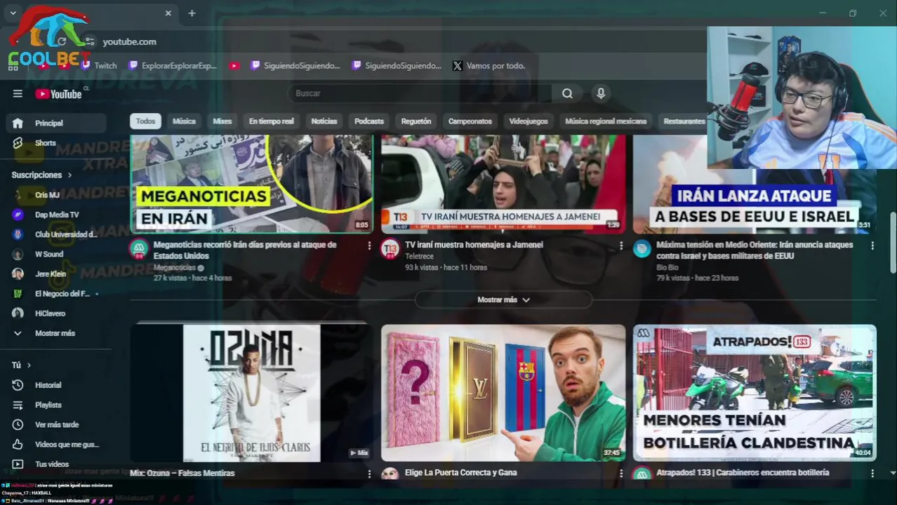Open Máxima tensión en Medio Oriente title
The image size is (897, 505).
point(755,250)
